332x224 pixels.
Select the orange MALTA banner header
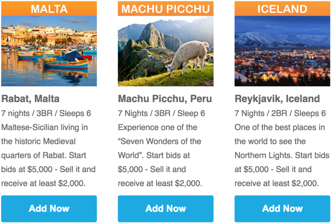(x=49, y=9)
